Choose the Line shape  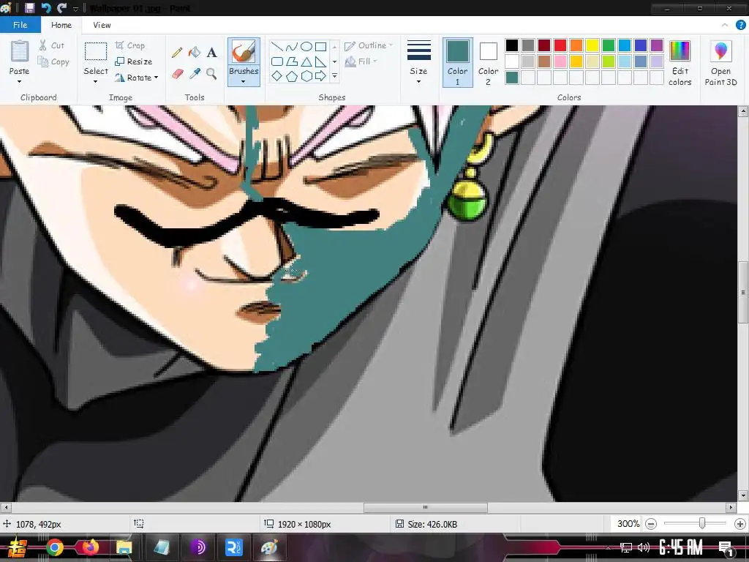click(276, 46)
